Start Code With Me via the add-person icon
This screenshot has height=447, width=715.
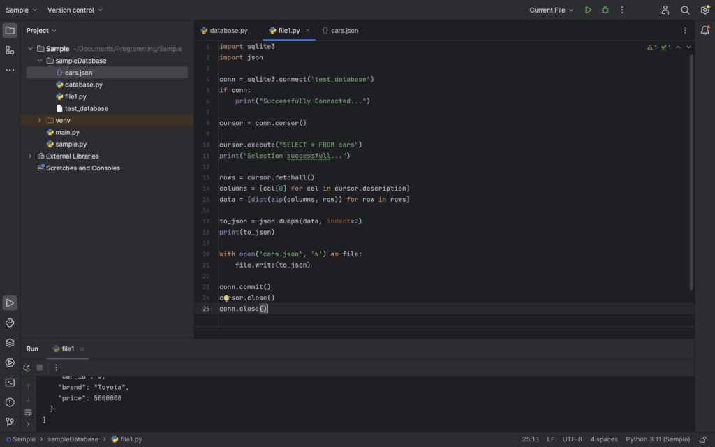point(666,10)
